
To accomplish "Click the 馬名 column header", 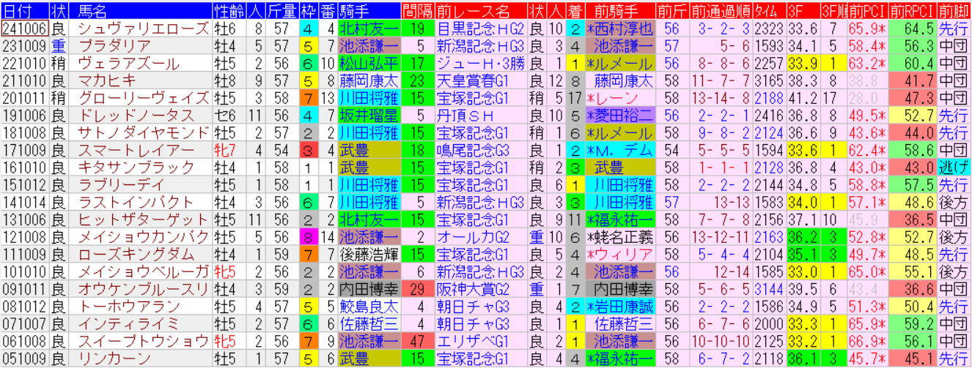I will pos(92,10).
